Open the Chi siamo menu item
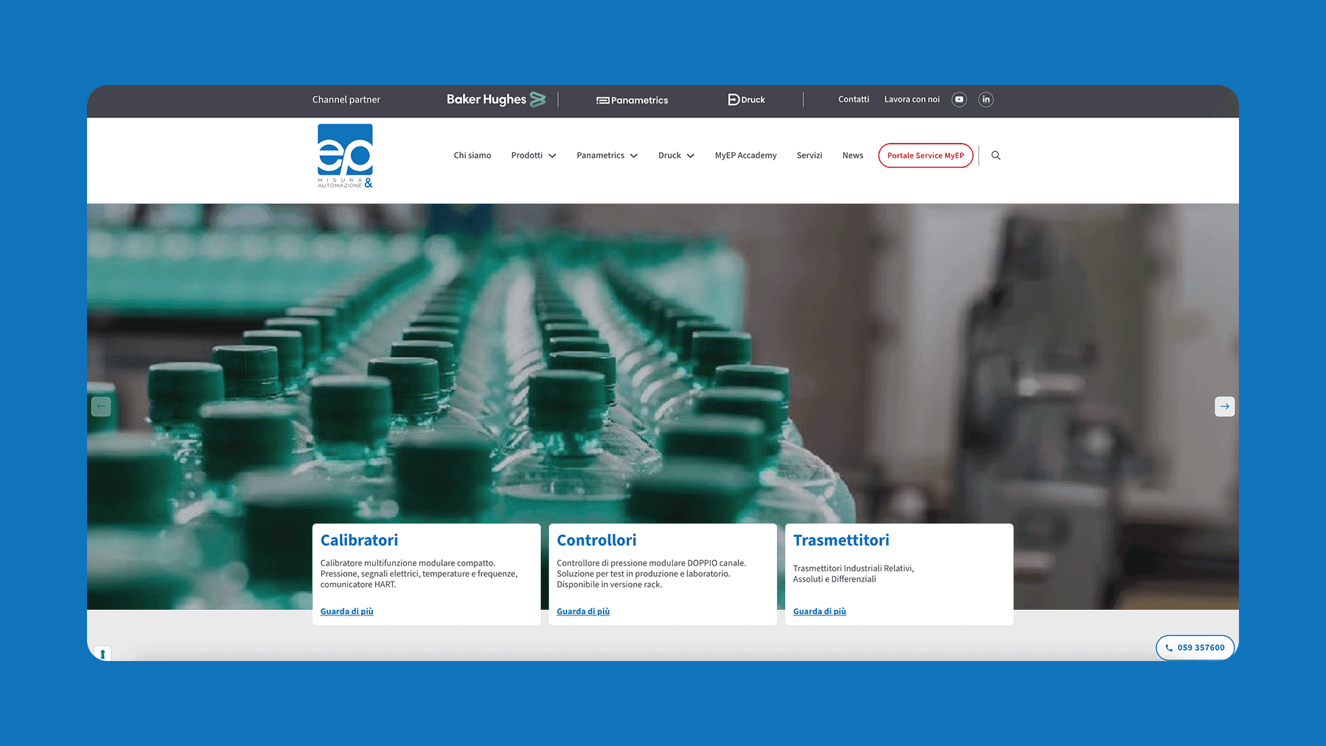Screen dimensions: 1326x746 (472, 155)
